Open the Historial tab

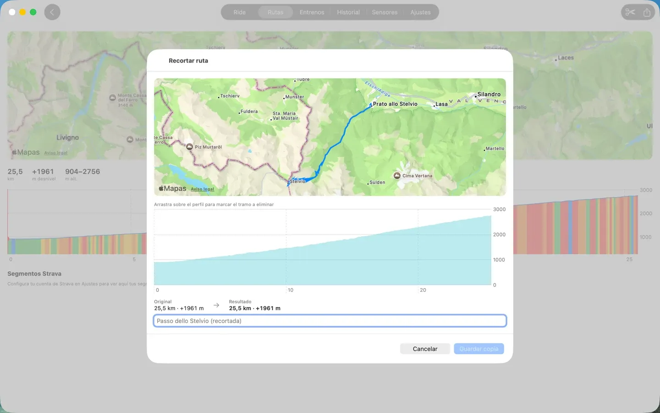coord(348,12)
